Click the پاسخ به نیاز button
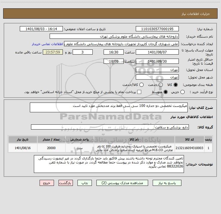The width and height of the screenshot is (221, 214). pos(167,183)
